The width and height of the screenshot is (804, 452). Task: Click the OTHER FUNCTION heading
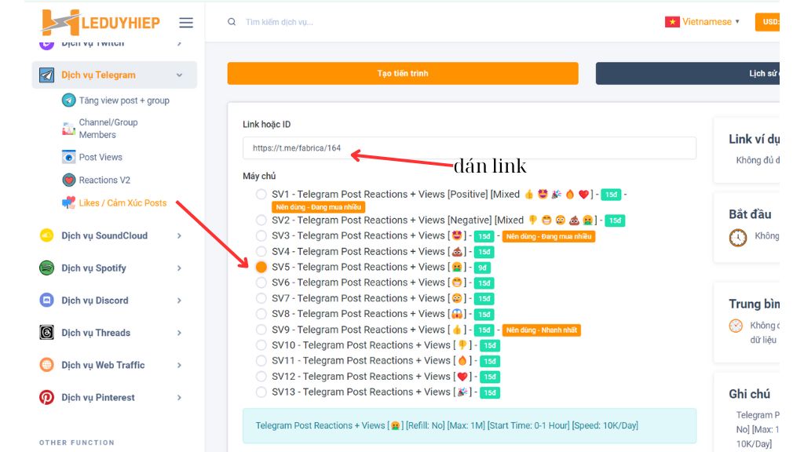(77, 443)
